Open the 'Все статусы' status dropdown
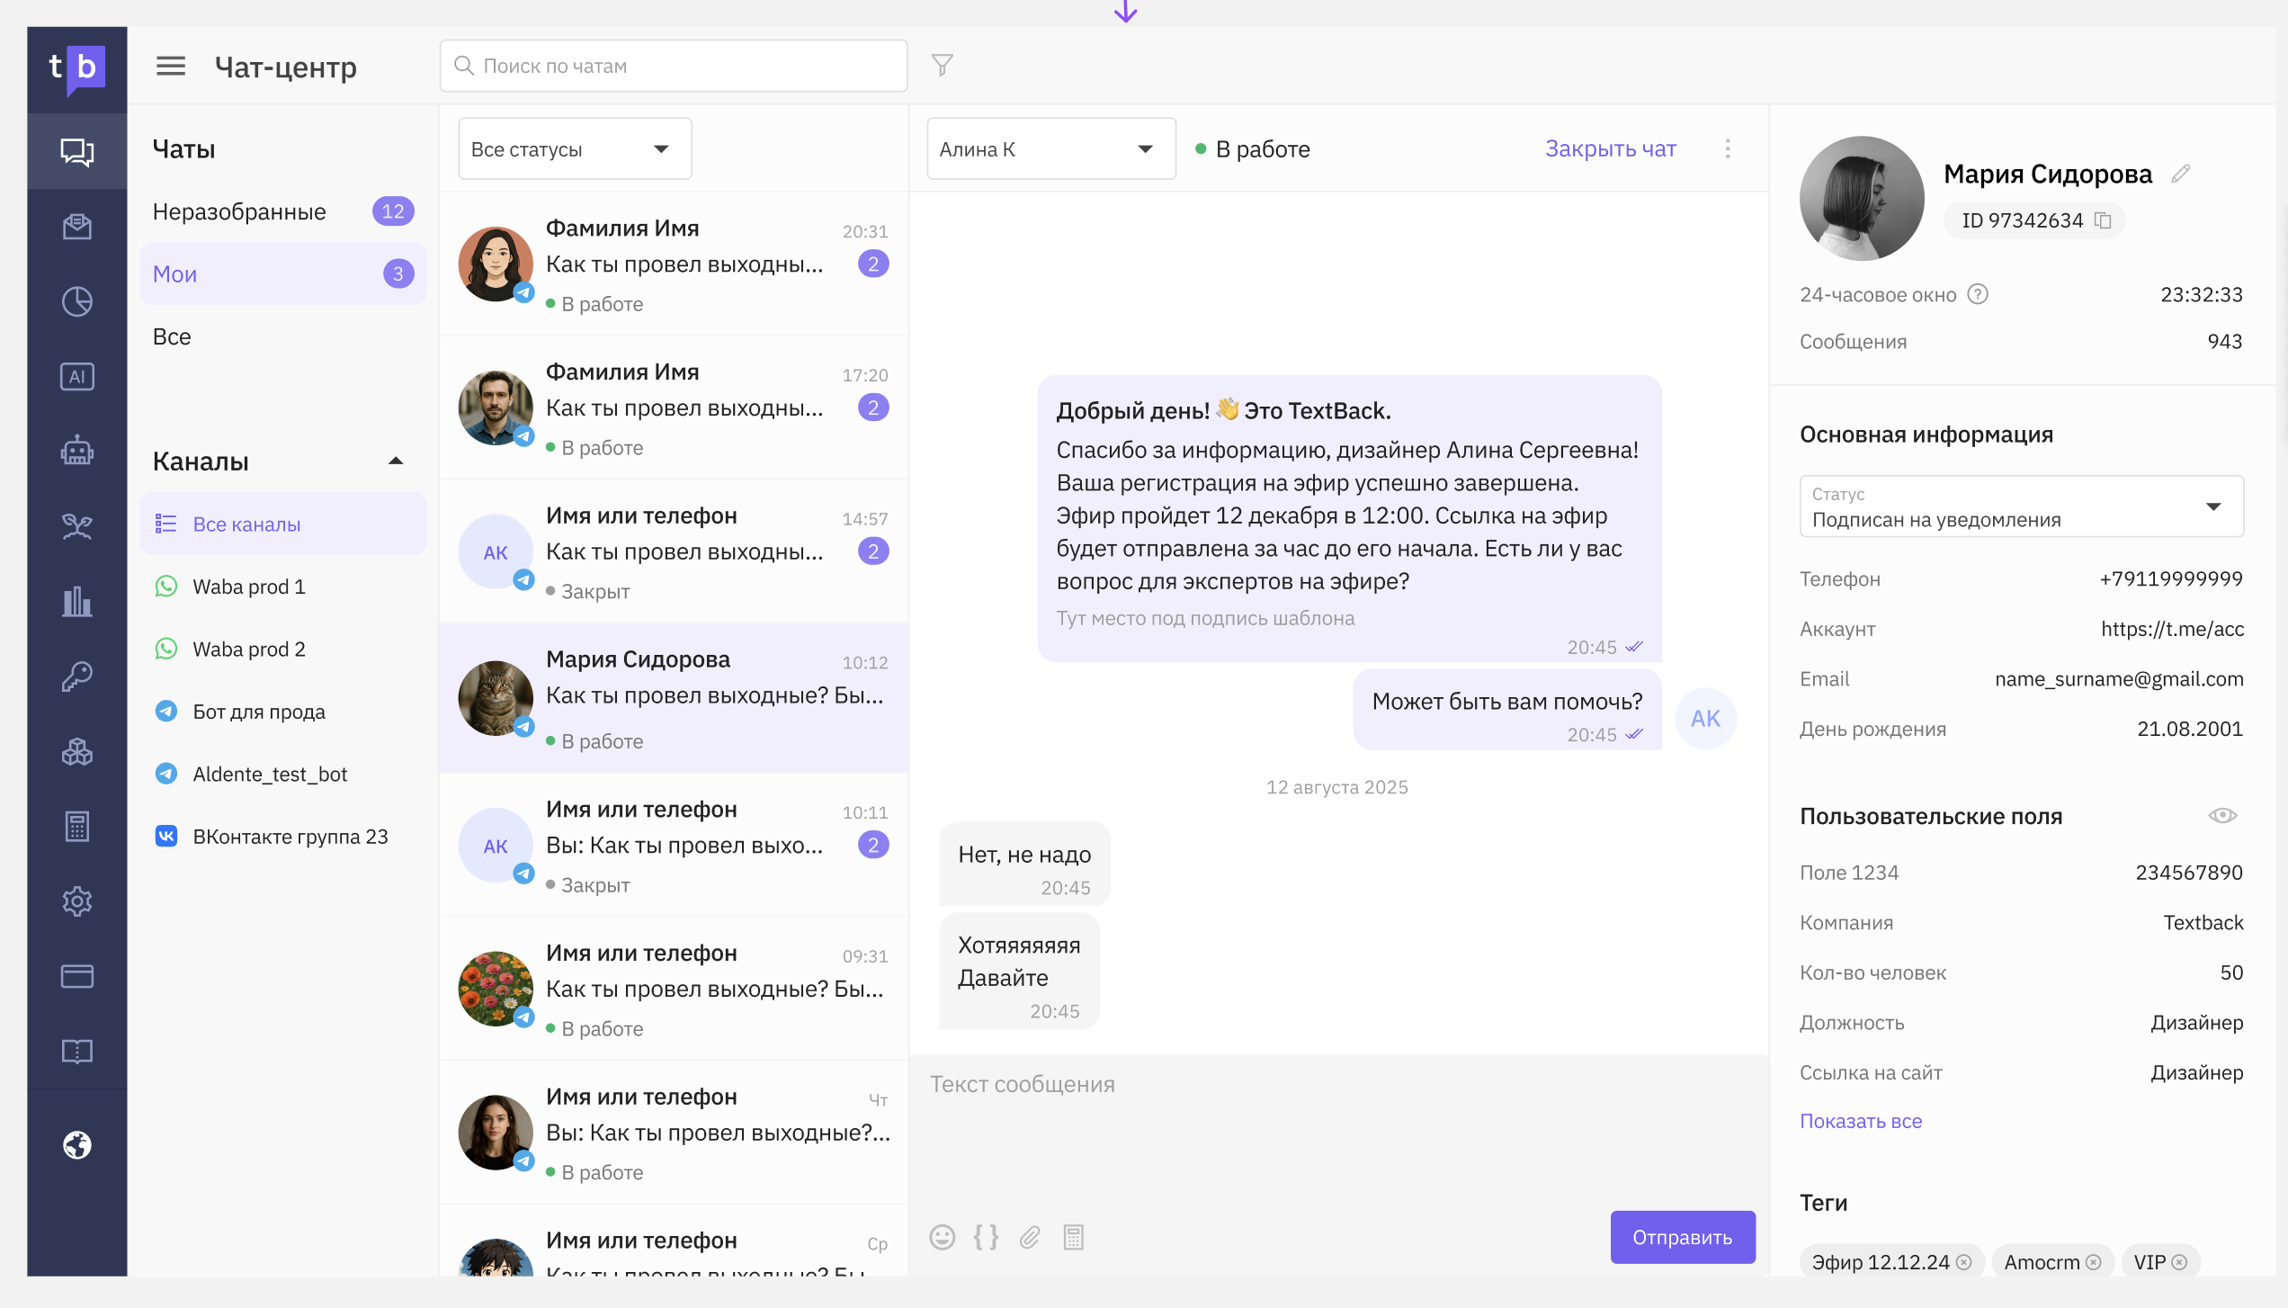 (x=574, y=149)
